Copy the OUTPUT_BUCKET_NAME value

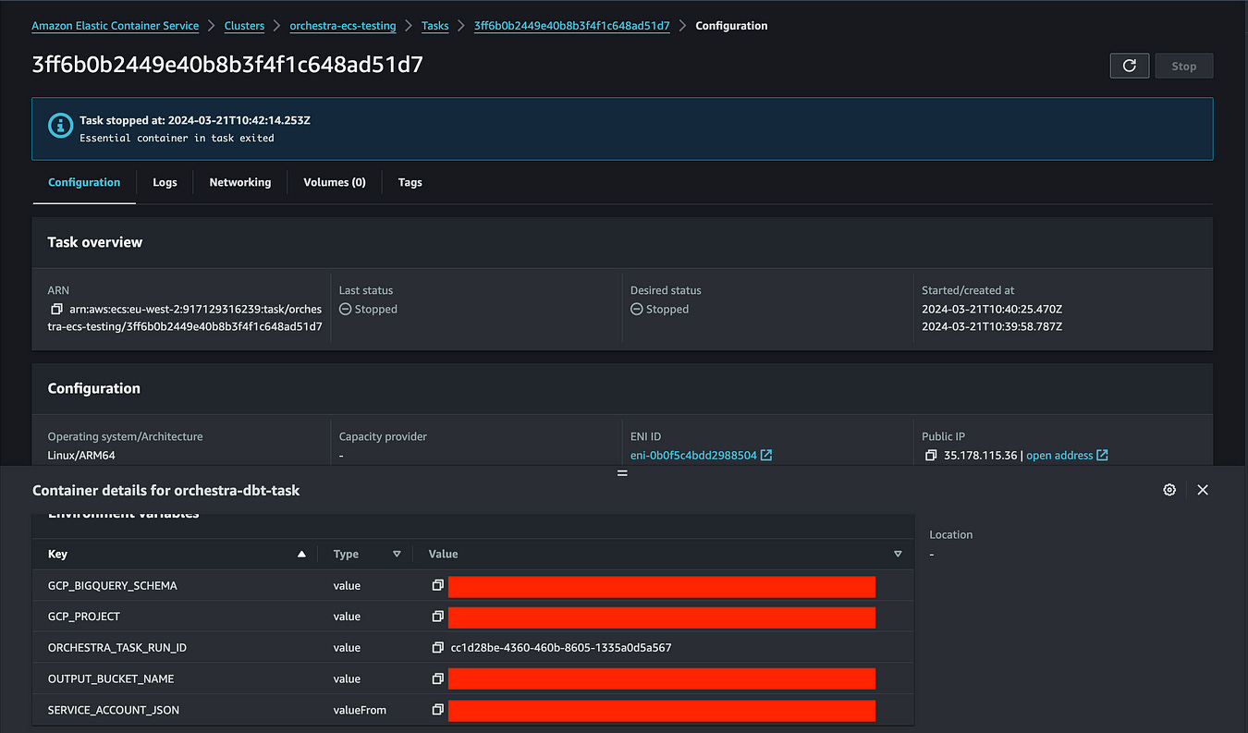[438, 678]
